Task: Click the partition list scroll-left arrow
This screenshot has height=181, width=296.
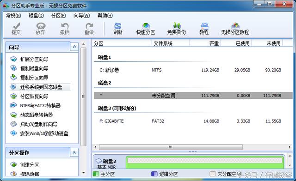Action: pos(95,147)
